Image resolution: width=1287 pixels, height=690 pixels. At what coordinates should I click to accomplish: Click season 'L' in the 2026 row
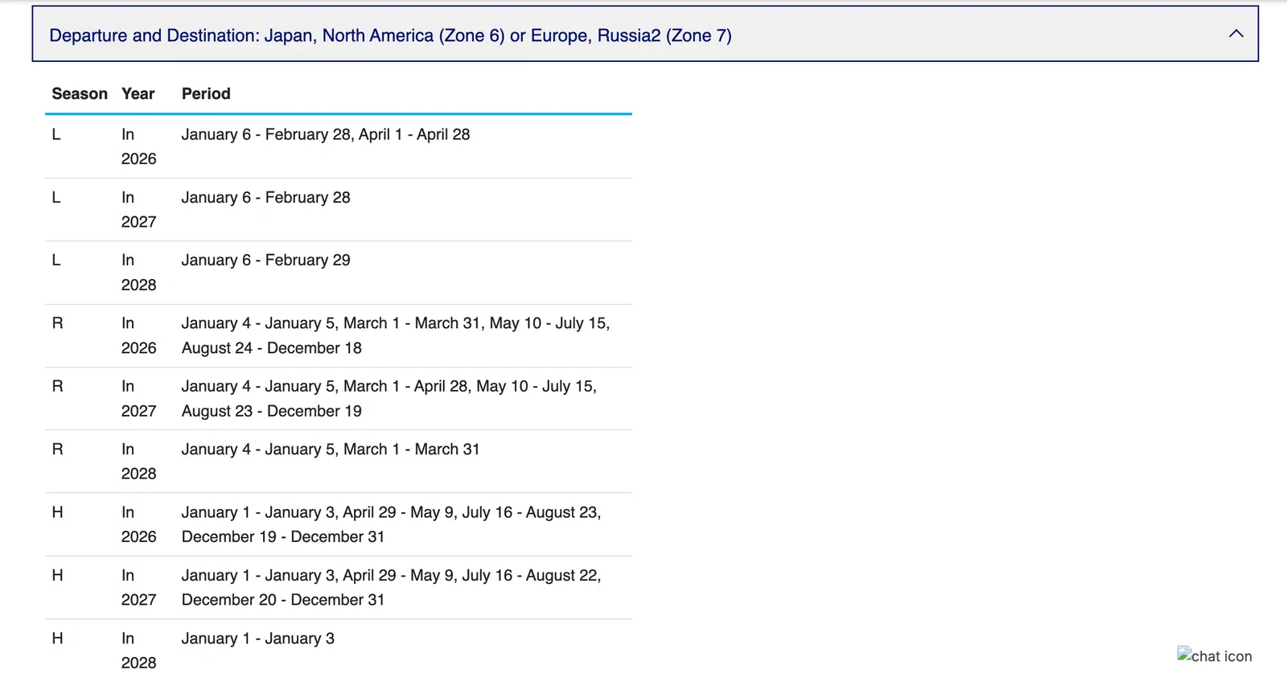tap(56, 134)
